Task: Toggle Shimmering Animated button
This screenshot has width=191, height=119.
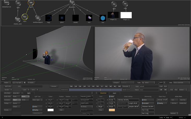Action: [x=148, y=103]
